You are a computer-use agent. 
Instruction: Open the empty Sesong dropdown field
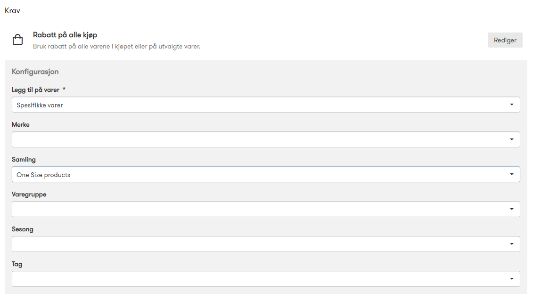pyautogui.click(x=266, y=244)
